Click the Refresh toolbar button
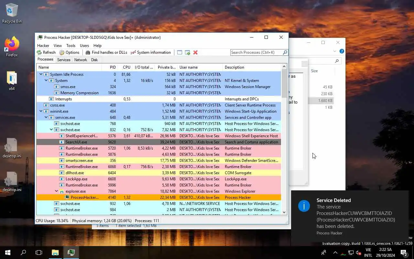This screenshot has width=414, height=259. [46, 52]
